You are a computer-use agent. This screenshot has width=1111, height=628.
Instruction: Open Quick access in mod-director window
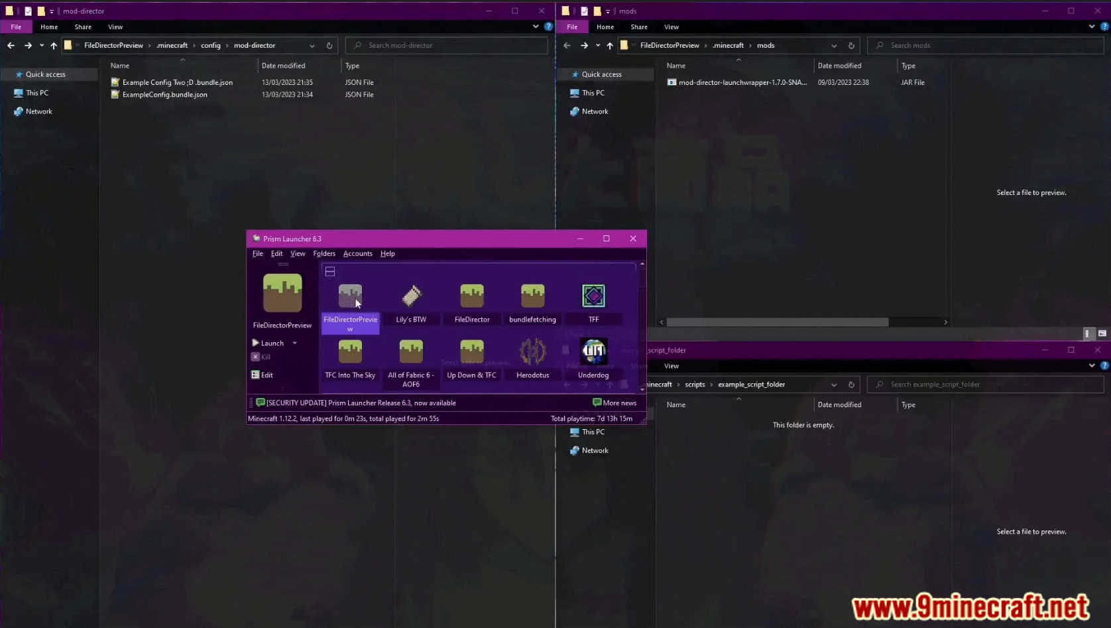coord(45,74)
